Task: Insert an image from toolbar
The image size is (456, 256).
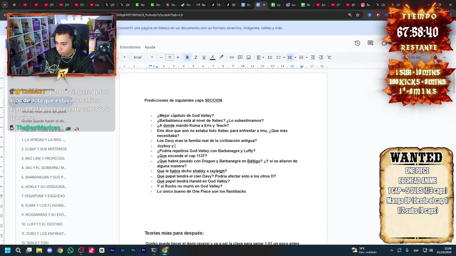Action: point(249,57)
